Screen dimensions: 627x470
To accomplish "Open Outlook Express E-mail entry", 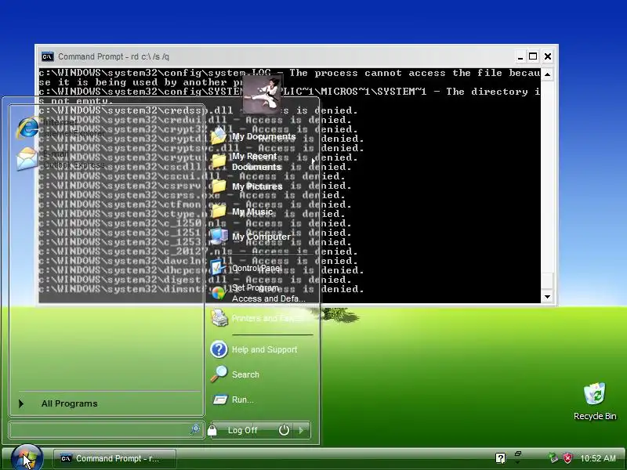I will click(60, 159).
